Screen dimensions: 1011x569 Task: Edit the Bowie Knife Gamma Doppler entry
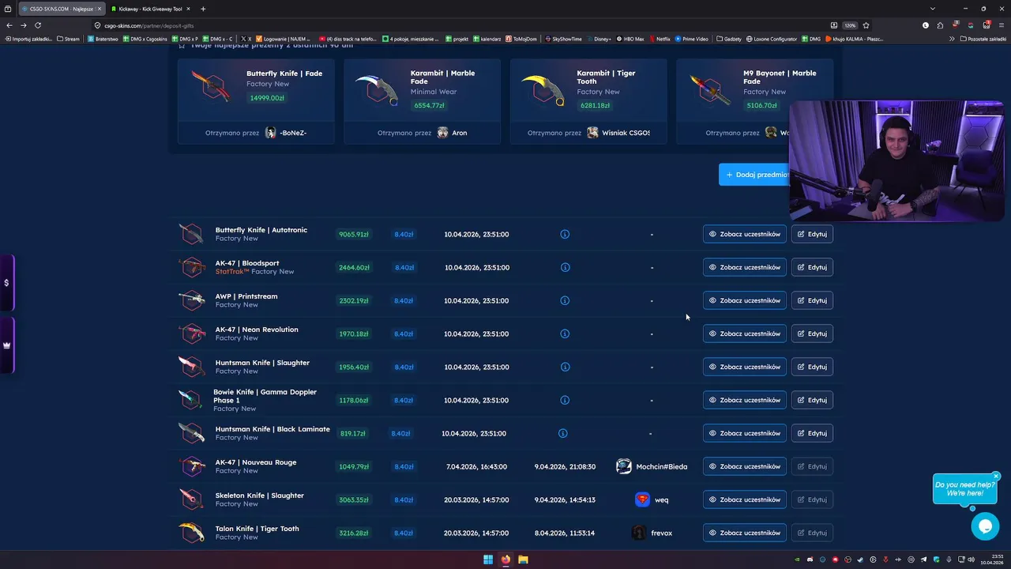point(812,400)
